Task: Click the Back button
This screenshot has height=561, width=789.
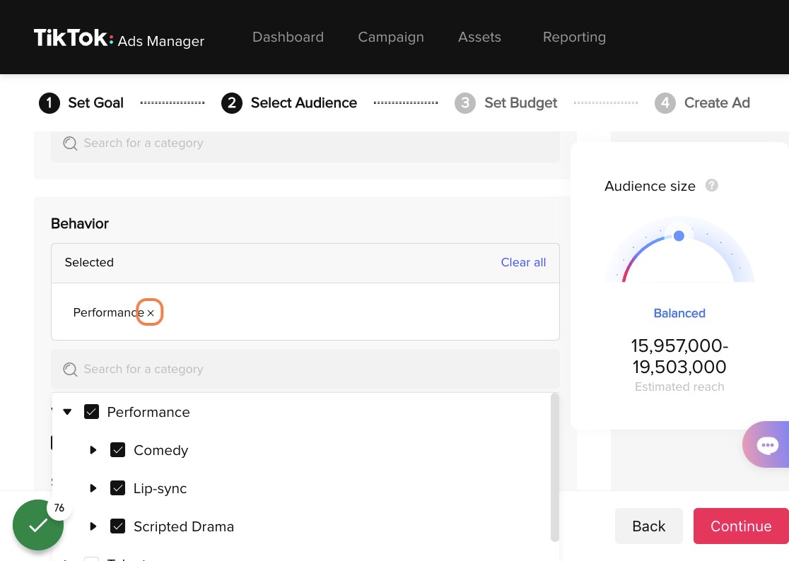Action: [648, 526]
